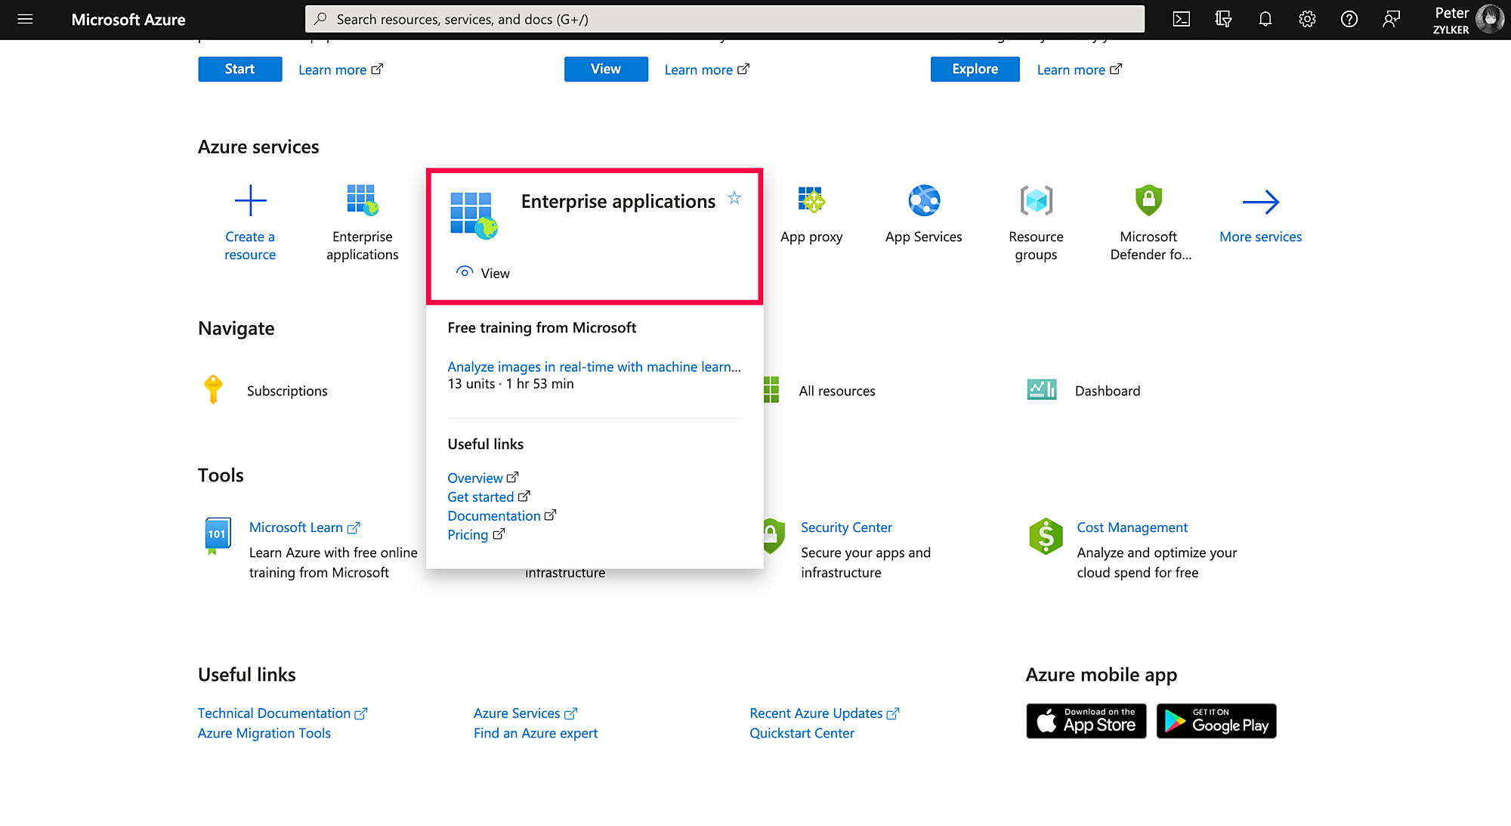Screen dimensions: 1511x826
Task: Click the Explore button
Action: pyautogui.click(x=975, y=69)
